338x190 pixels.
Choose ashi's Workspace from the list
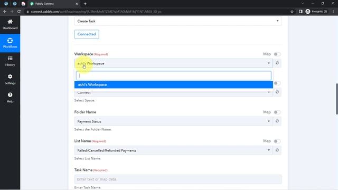(x=174, y=84)
